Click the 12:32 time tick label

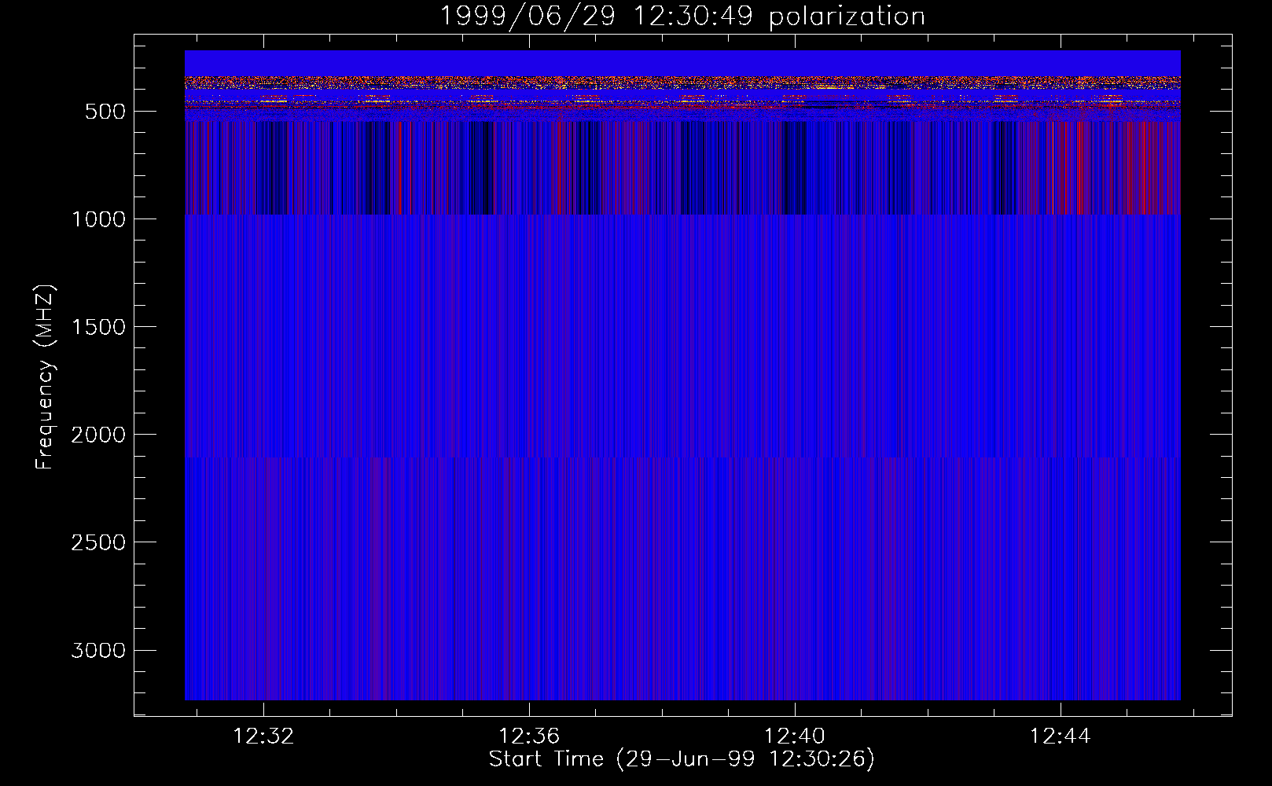[263, 736]
